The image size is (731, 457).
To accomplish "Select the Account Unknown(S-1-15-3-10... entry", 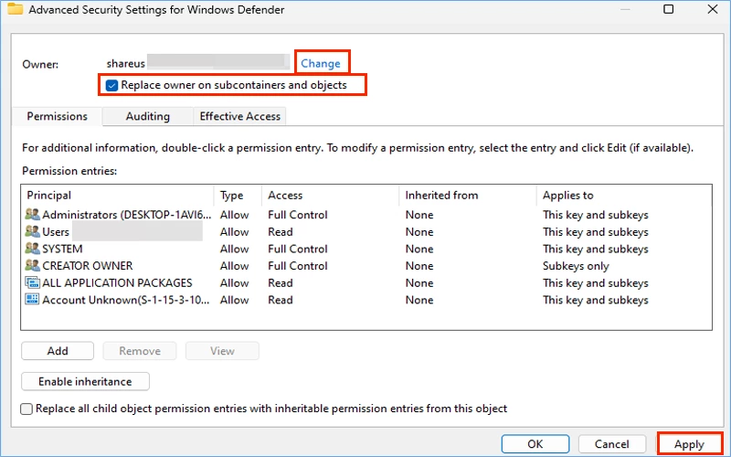I will pyautogui.click(x=366, y=300).
